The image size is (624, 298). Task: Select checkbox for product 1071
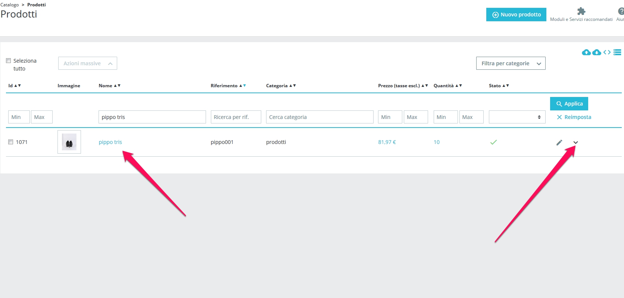(11, 142)
